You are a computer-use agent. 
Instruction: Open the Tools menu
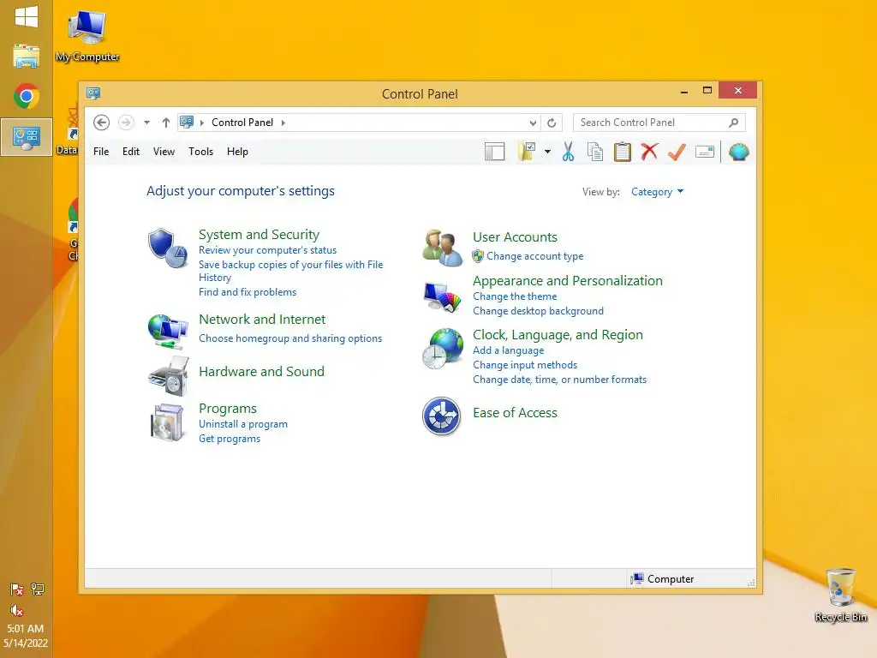pyautogui.click(x=200, y=152)
